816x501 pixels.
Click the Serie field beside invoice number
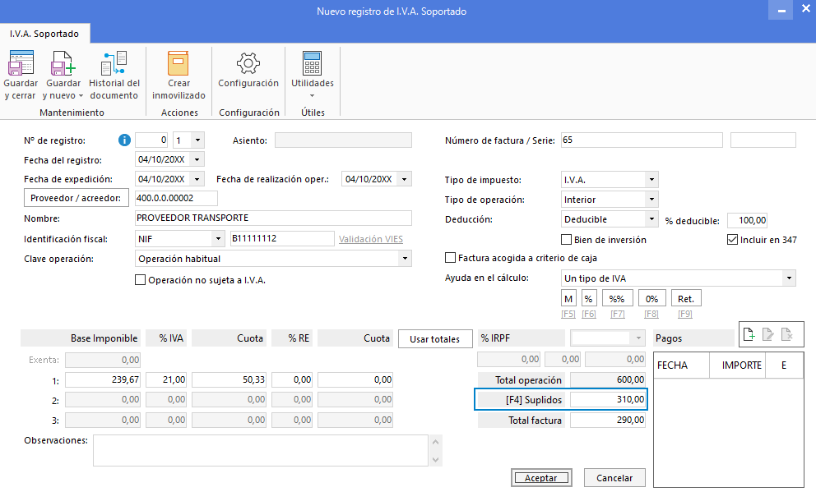coord(763,140)
